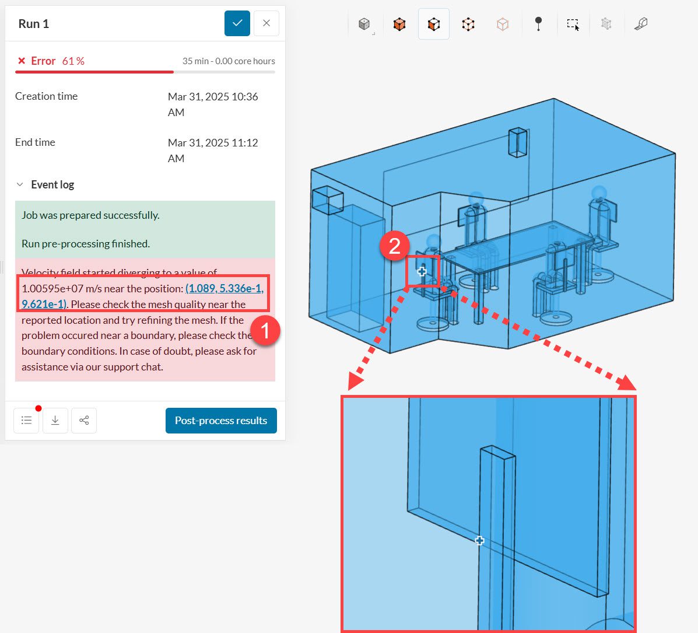The height and width of the screenshot is (633, 698).
Task: Click the Run 1 panel title
Action: point(34,24)
